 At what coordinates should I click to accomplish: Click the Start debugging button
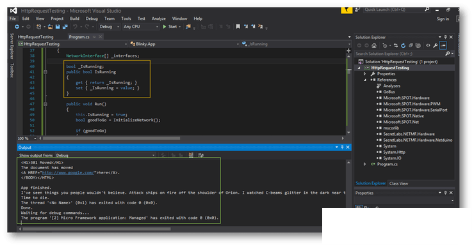pos(172,27)
